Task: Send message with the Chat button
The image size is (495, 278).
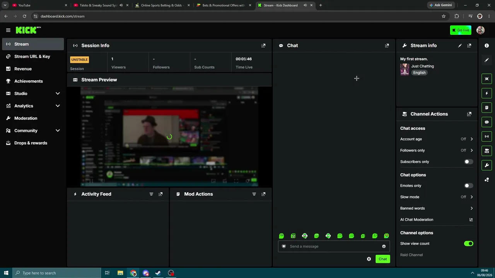Action: coord(382,259)
